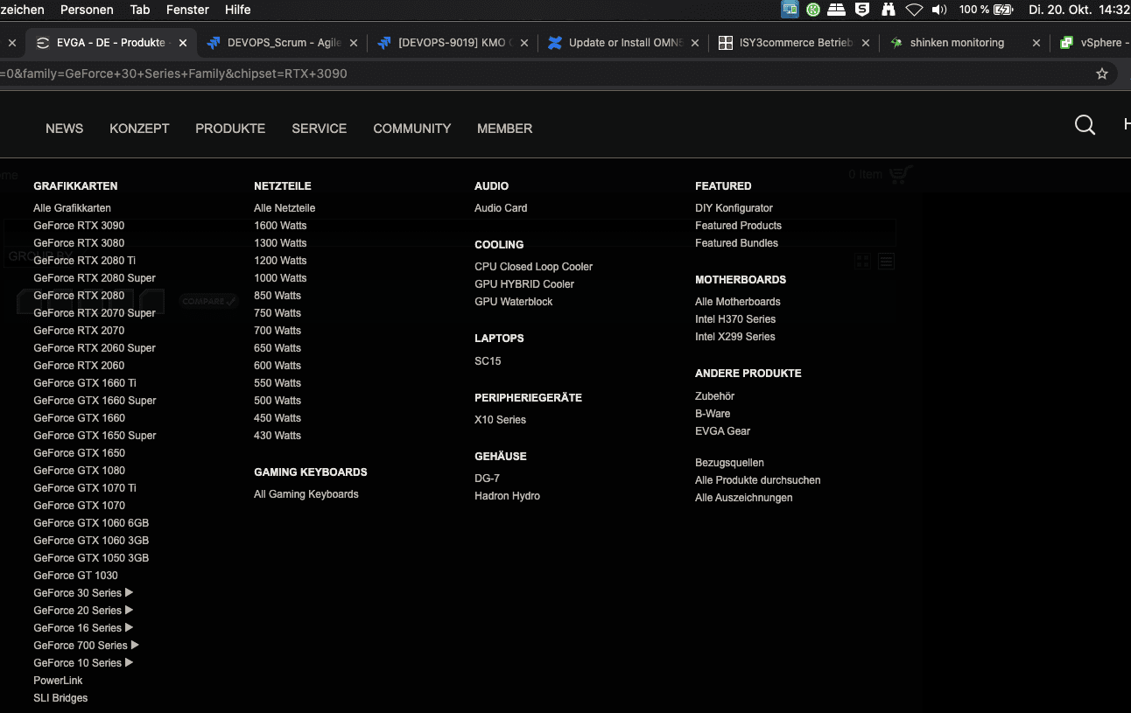Close the shinken monitoring tab
The height and width of the screenshot is (713, 1131).
point(1036,43)
